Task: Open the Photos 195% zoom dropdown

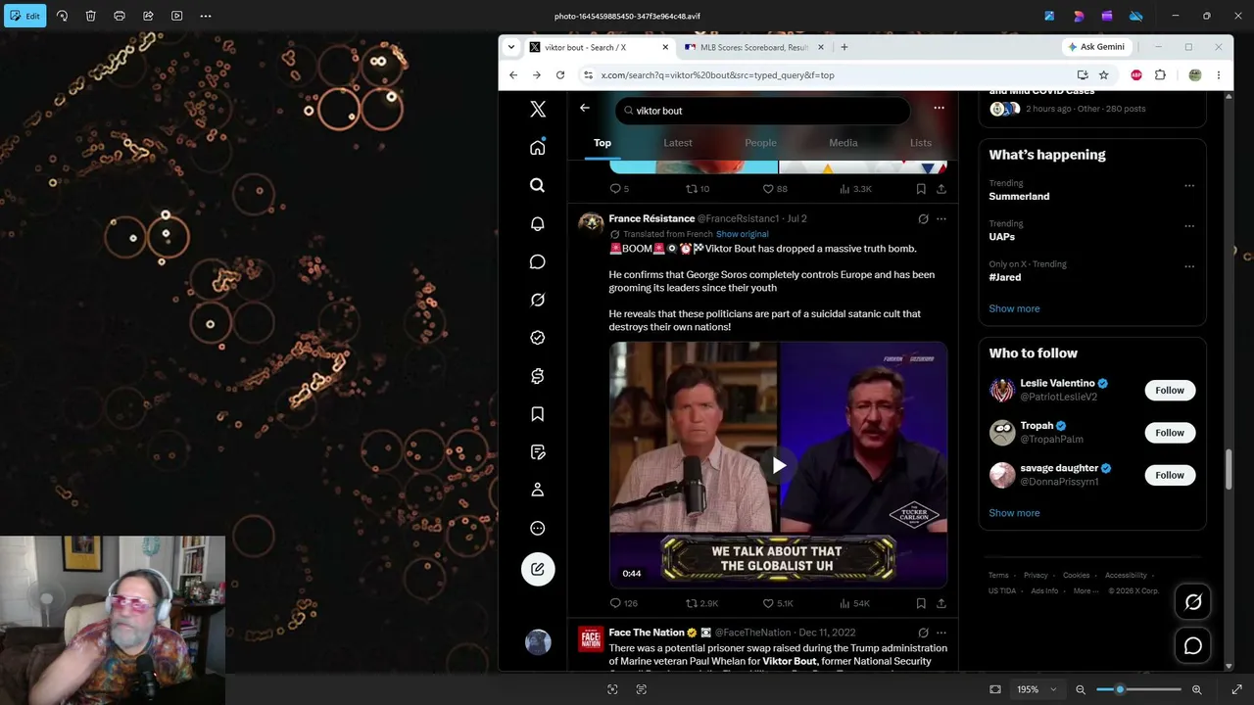Action: pos(1036,689)
